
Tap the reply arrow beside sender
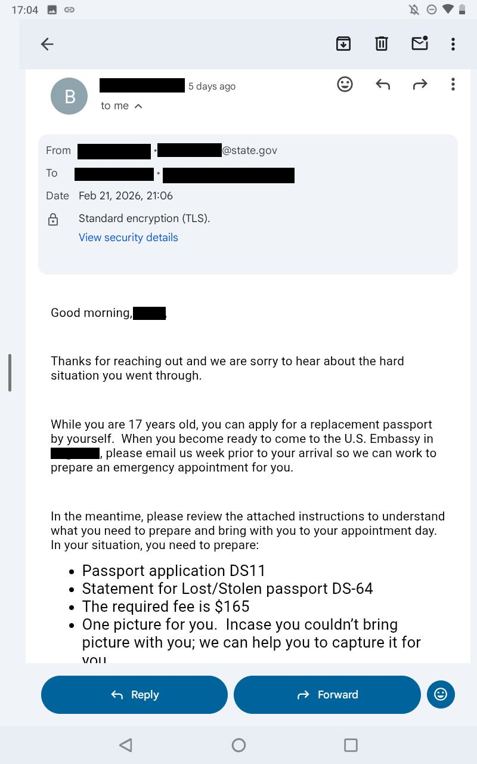point(383,84)
